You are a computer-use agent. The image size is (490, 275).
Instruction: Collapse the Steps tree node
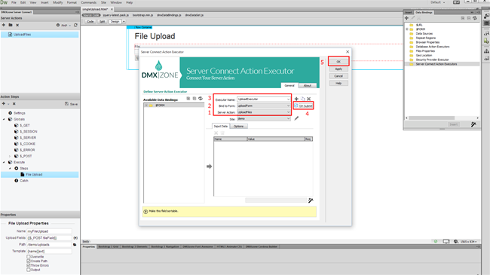coord(10,169)
